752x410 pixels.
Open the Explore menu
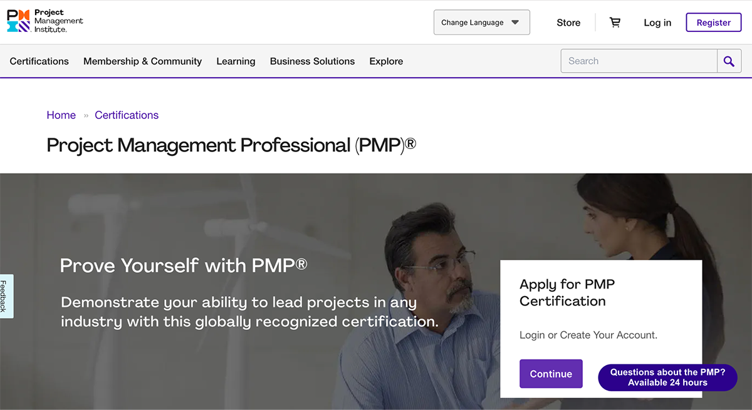386,61
